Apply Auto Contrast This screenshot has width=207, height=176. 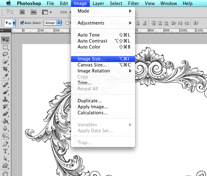[x=103, y=41]
